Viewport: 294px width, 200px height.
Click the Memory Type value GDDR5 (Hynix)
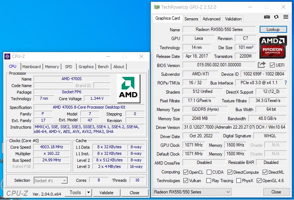click(205, 109)
